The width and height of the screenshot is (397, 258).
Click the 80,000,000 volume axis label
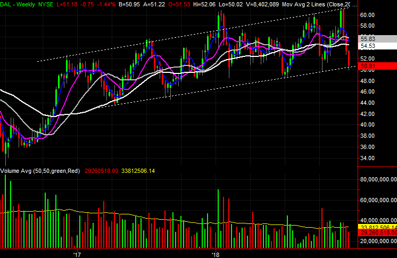pyautogui.click(x=378, y=179)
